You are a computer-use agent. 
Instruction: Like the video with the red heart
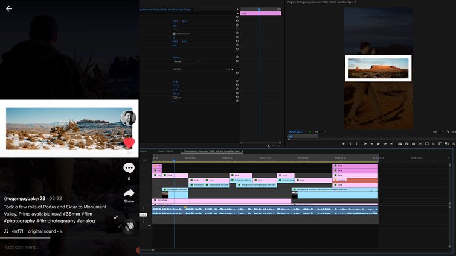[129, 143]
